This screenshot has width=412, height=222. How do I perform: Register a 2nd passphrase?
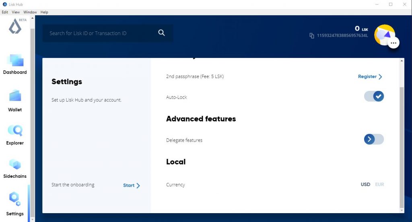point(370,76)
